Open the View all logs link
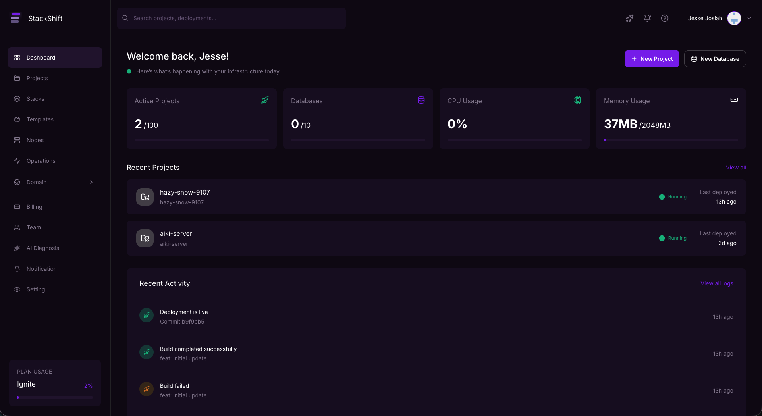762x416 pixels. (x=717, y=283)
